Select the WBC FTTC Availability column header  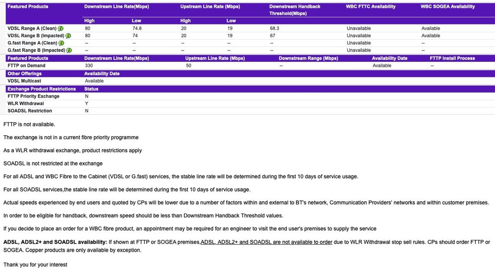coord(371,6)
